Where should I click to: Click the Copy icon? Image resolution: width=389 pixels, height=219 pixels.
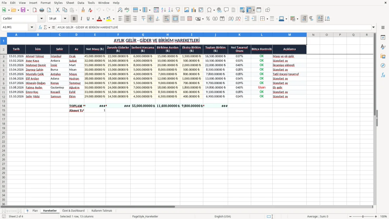point(65,10)
